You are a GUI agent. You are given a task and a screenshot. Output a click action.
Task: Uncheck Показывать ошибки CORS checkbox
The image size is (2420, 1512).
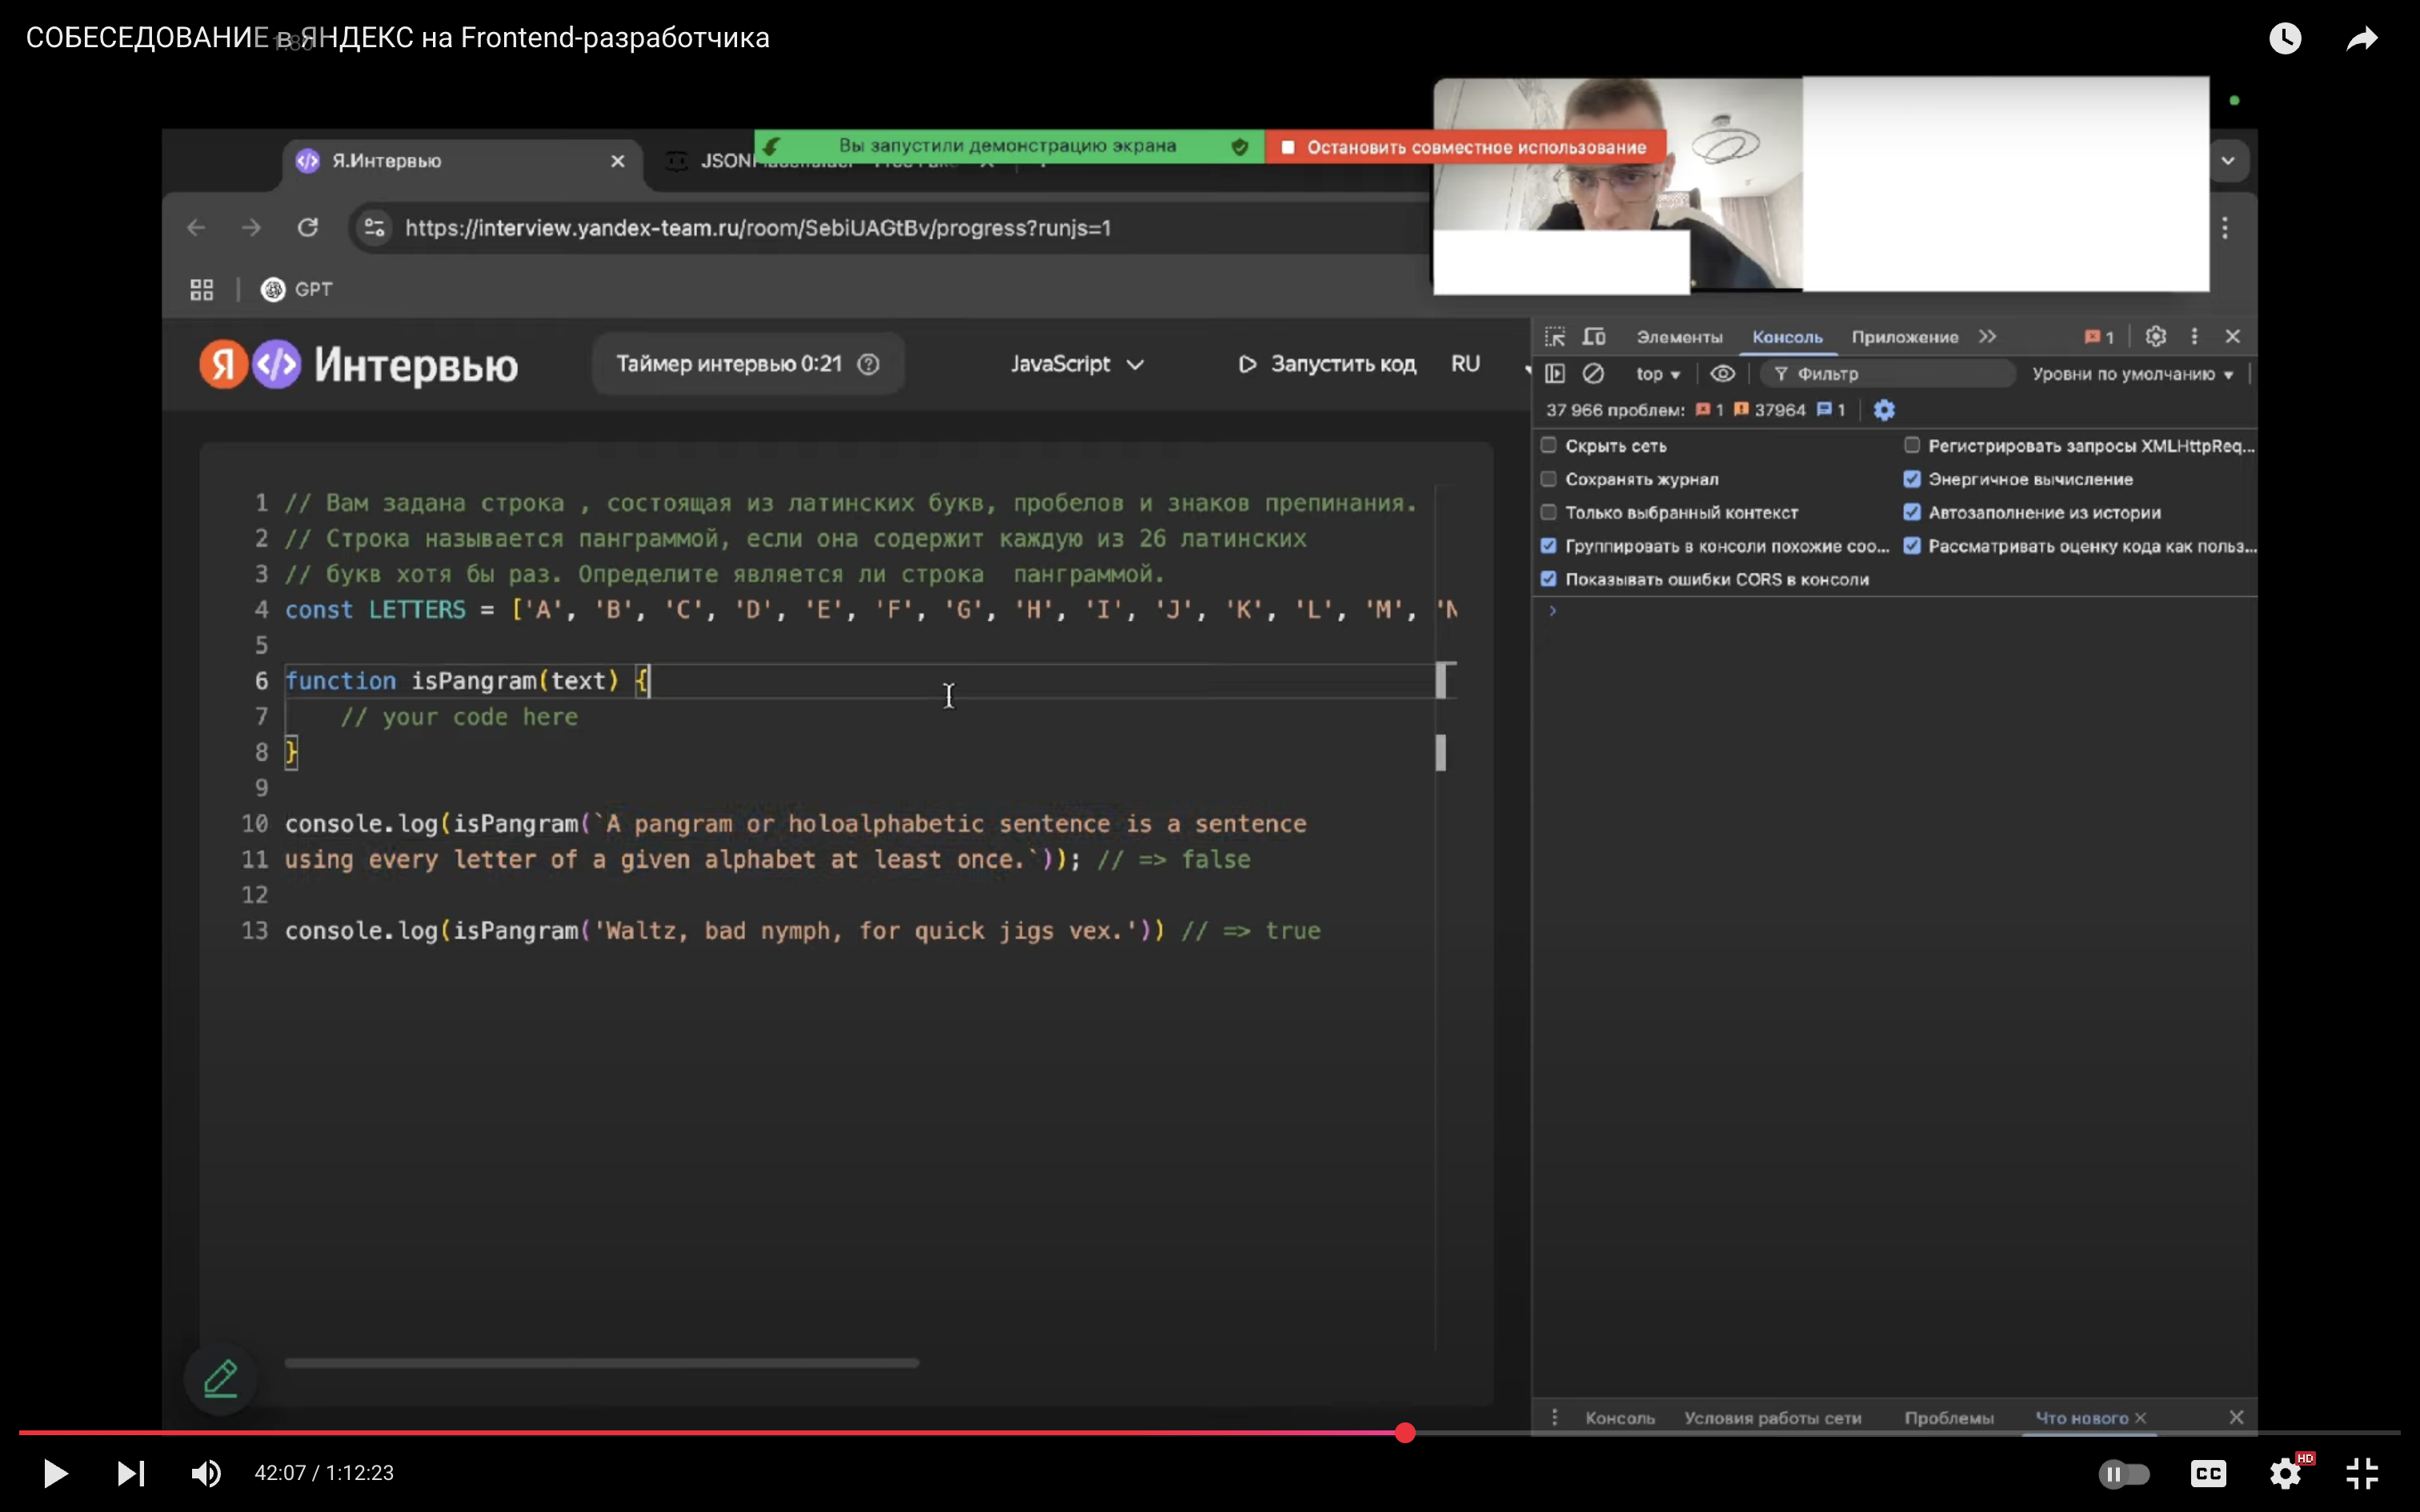click(1549, 579)
